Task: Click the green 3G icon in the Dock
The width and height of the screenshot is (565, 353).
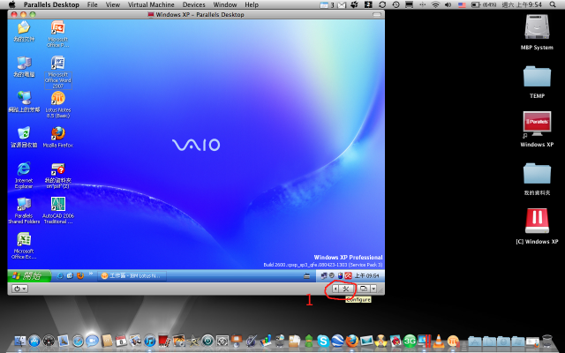Action: (x=410, y=341)
